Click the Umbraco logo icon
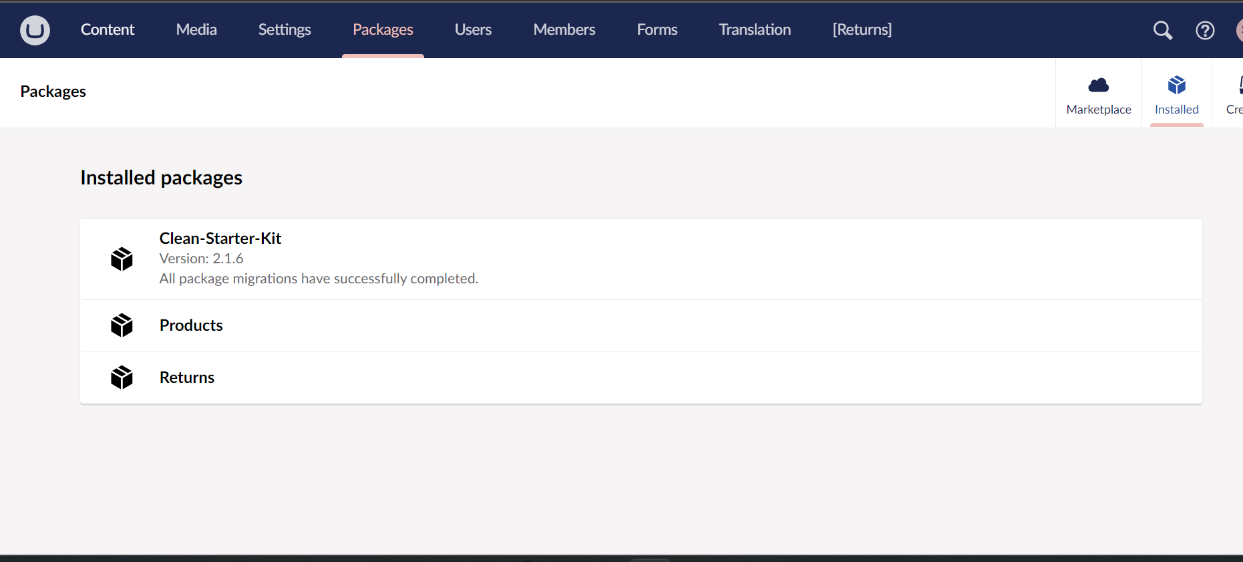This screenshot has width=1243, height=562. [x=35, y=30]
